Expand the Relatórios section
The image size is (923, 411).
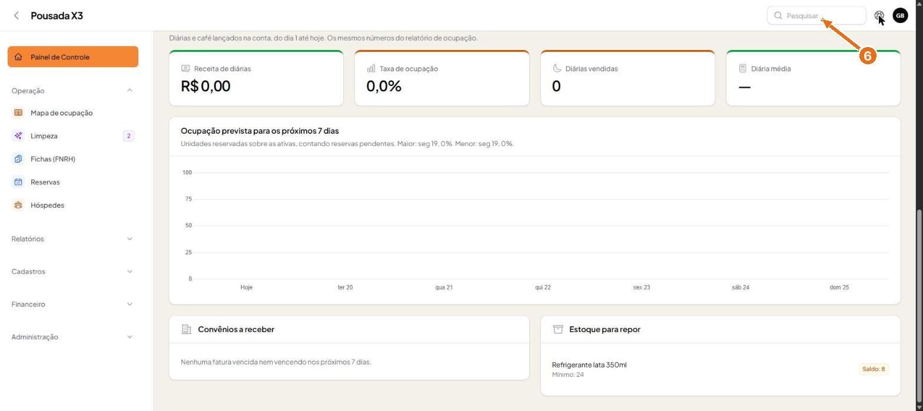[x=73, y=239]
